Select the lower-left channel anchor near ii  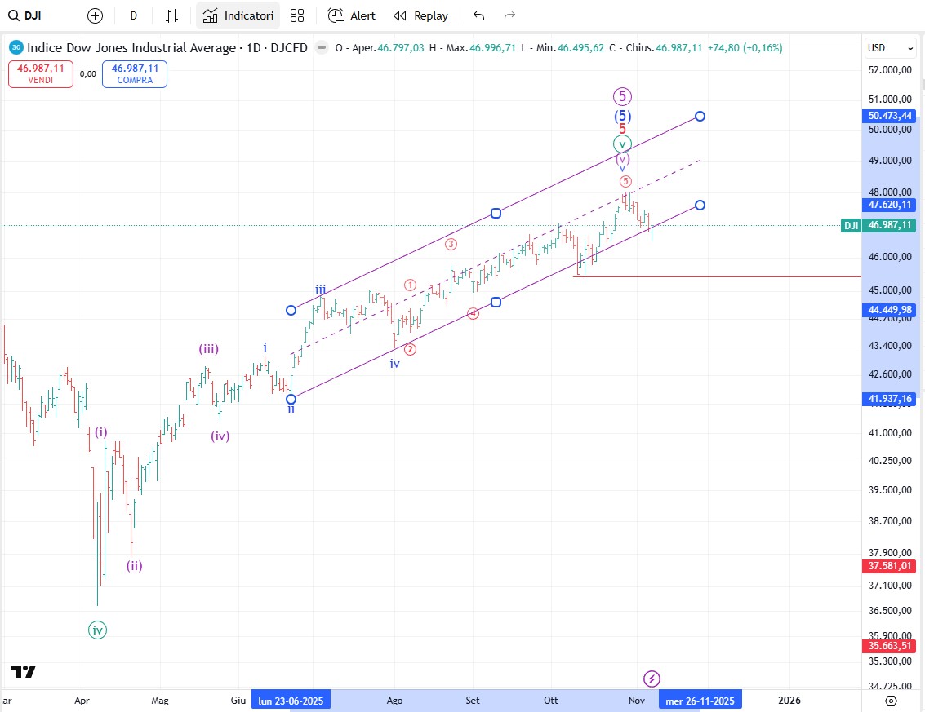[x=291, y=399]
